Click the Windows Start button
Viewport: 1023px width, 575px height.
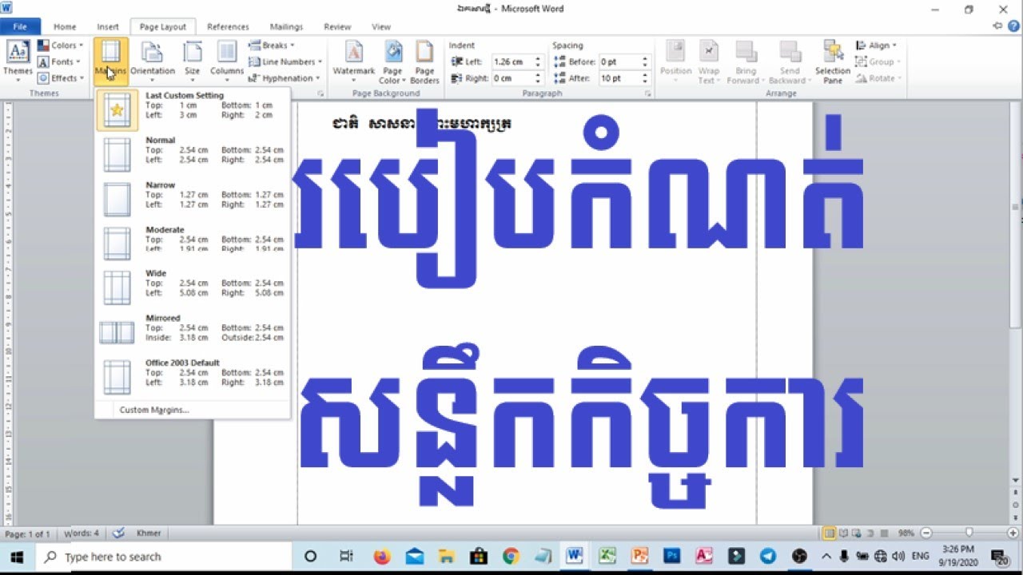point(17,557)
